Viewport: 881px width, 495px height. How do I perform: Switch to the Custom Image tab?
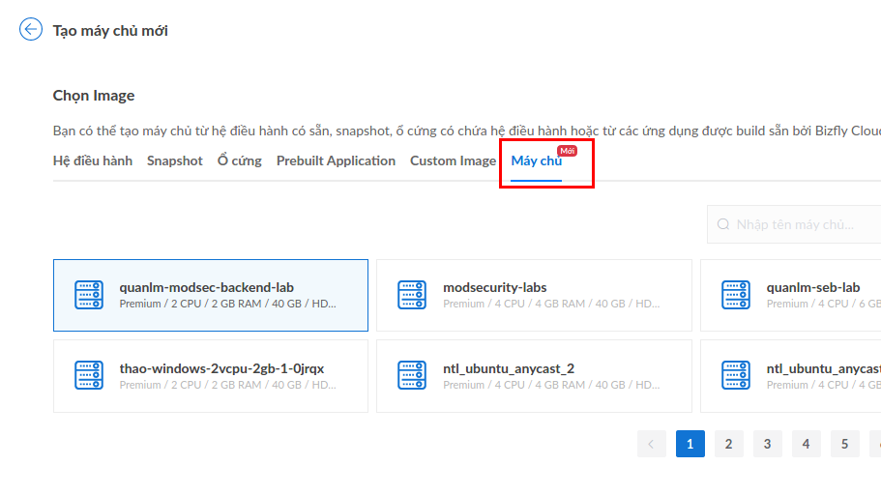pos(453,160)
